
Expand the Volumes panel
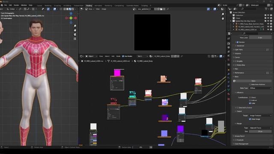pyautogui.click(x=238, y=53)
